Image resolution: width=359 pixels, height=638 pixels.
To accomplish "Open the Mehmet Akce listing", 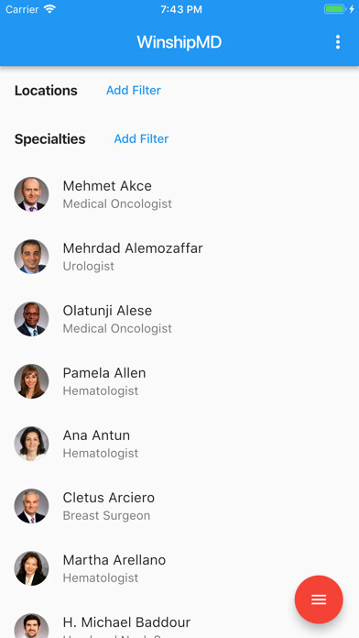I will [x=179, y=194].
